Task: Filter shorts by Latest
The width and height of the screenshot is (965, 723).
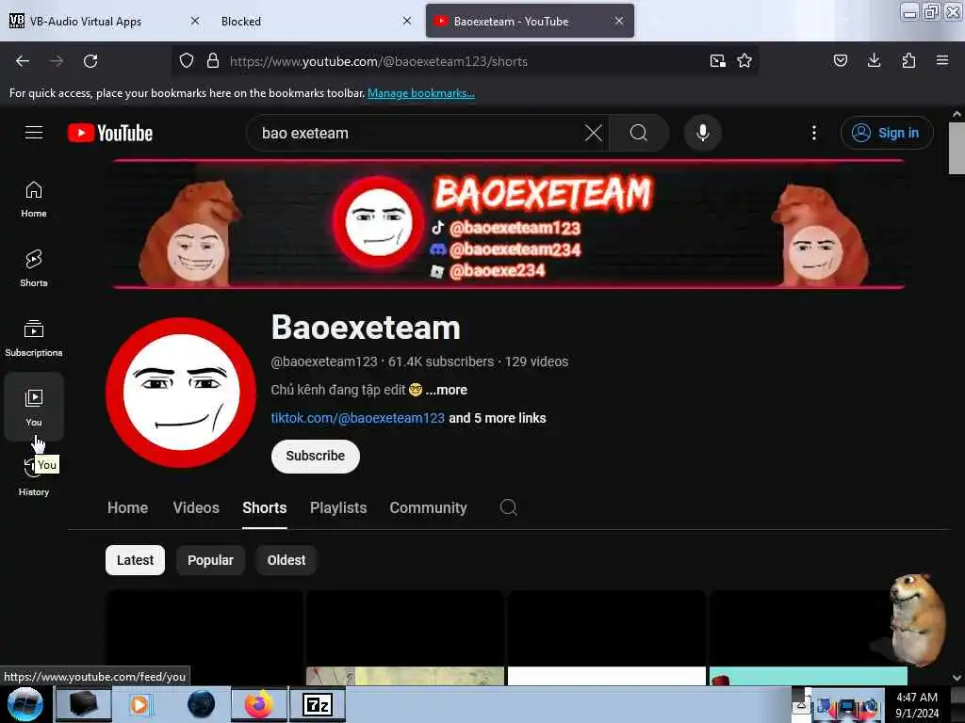Action: (136, 560)
